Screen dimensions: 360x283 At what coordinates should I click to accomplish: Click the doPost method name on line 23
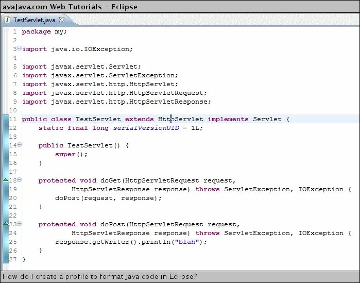point(112,224)
